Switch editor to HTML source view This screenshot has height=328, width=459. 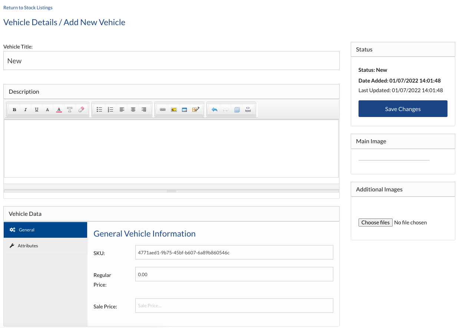(248, 110)
